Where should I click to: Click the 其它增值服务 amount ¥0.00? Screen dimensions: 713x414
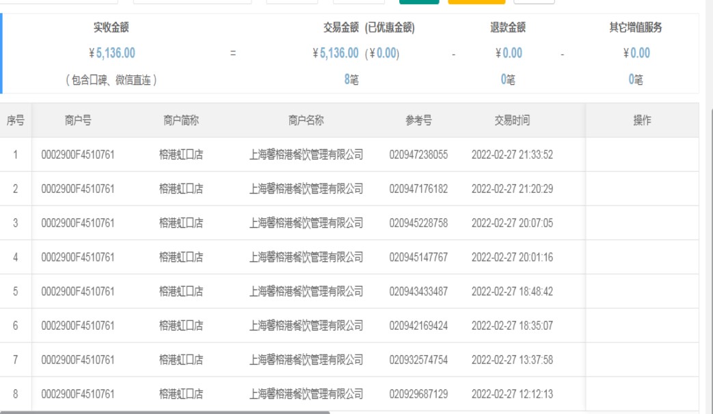point(636,53)
